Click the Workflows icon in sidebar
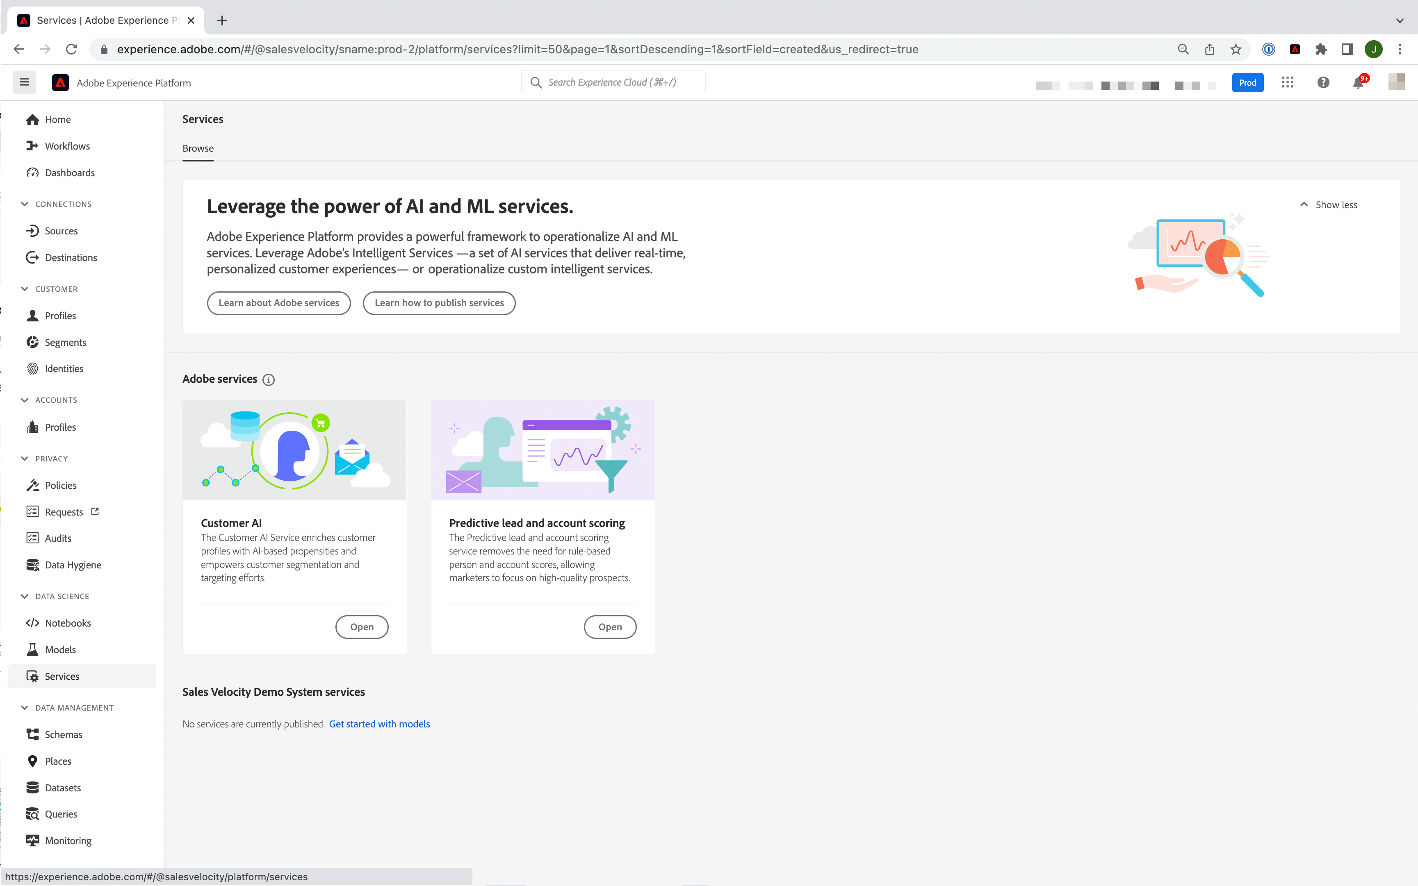The image size is (1418, 886). click(33, 145)
